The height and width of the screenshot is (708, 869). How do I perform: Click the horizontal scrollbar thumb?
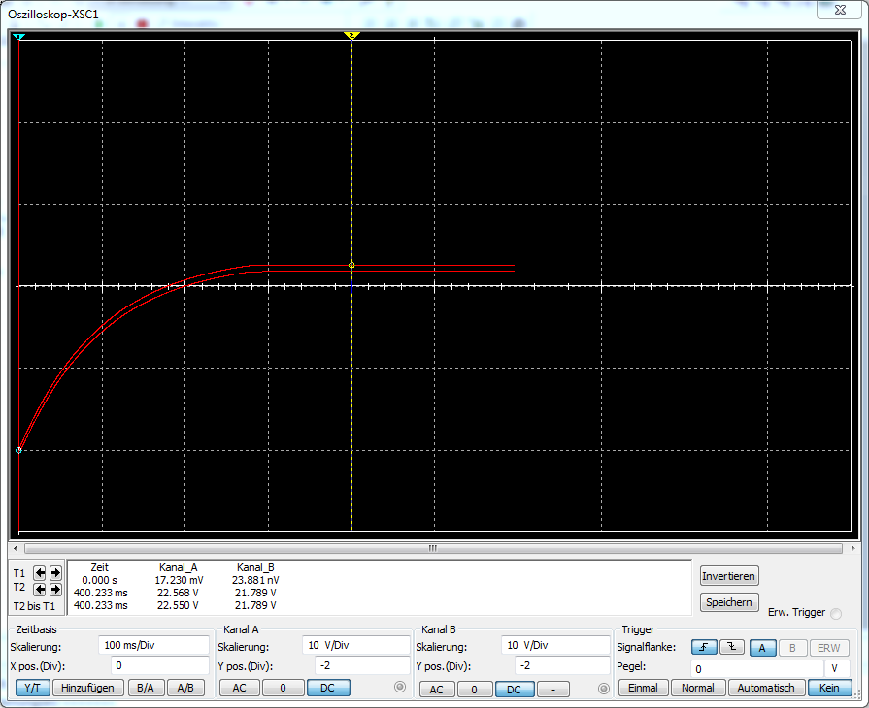[433, 549]
